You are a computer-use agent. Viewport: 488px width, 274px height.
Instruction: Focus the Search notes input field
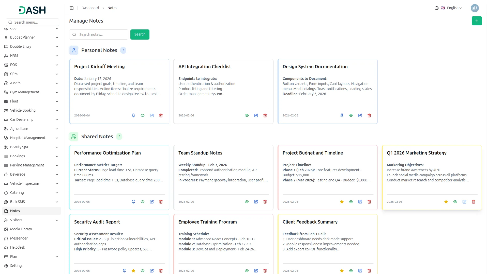[102, 35]
